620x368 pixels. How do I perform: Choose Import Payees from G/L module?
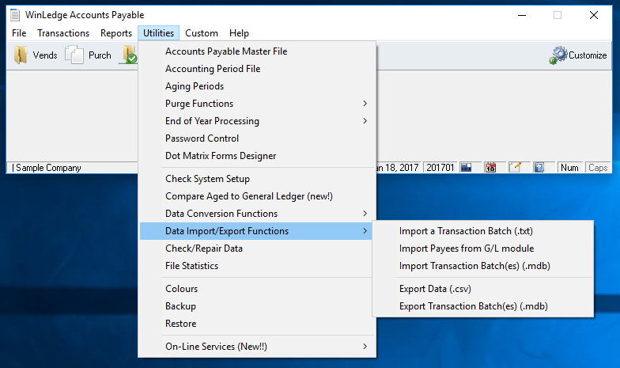467,248
